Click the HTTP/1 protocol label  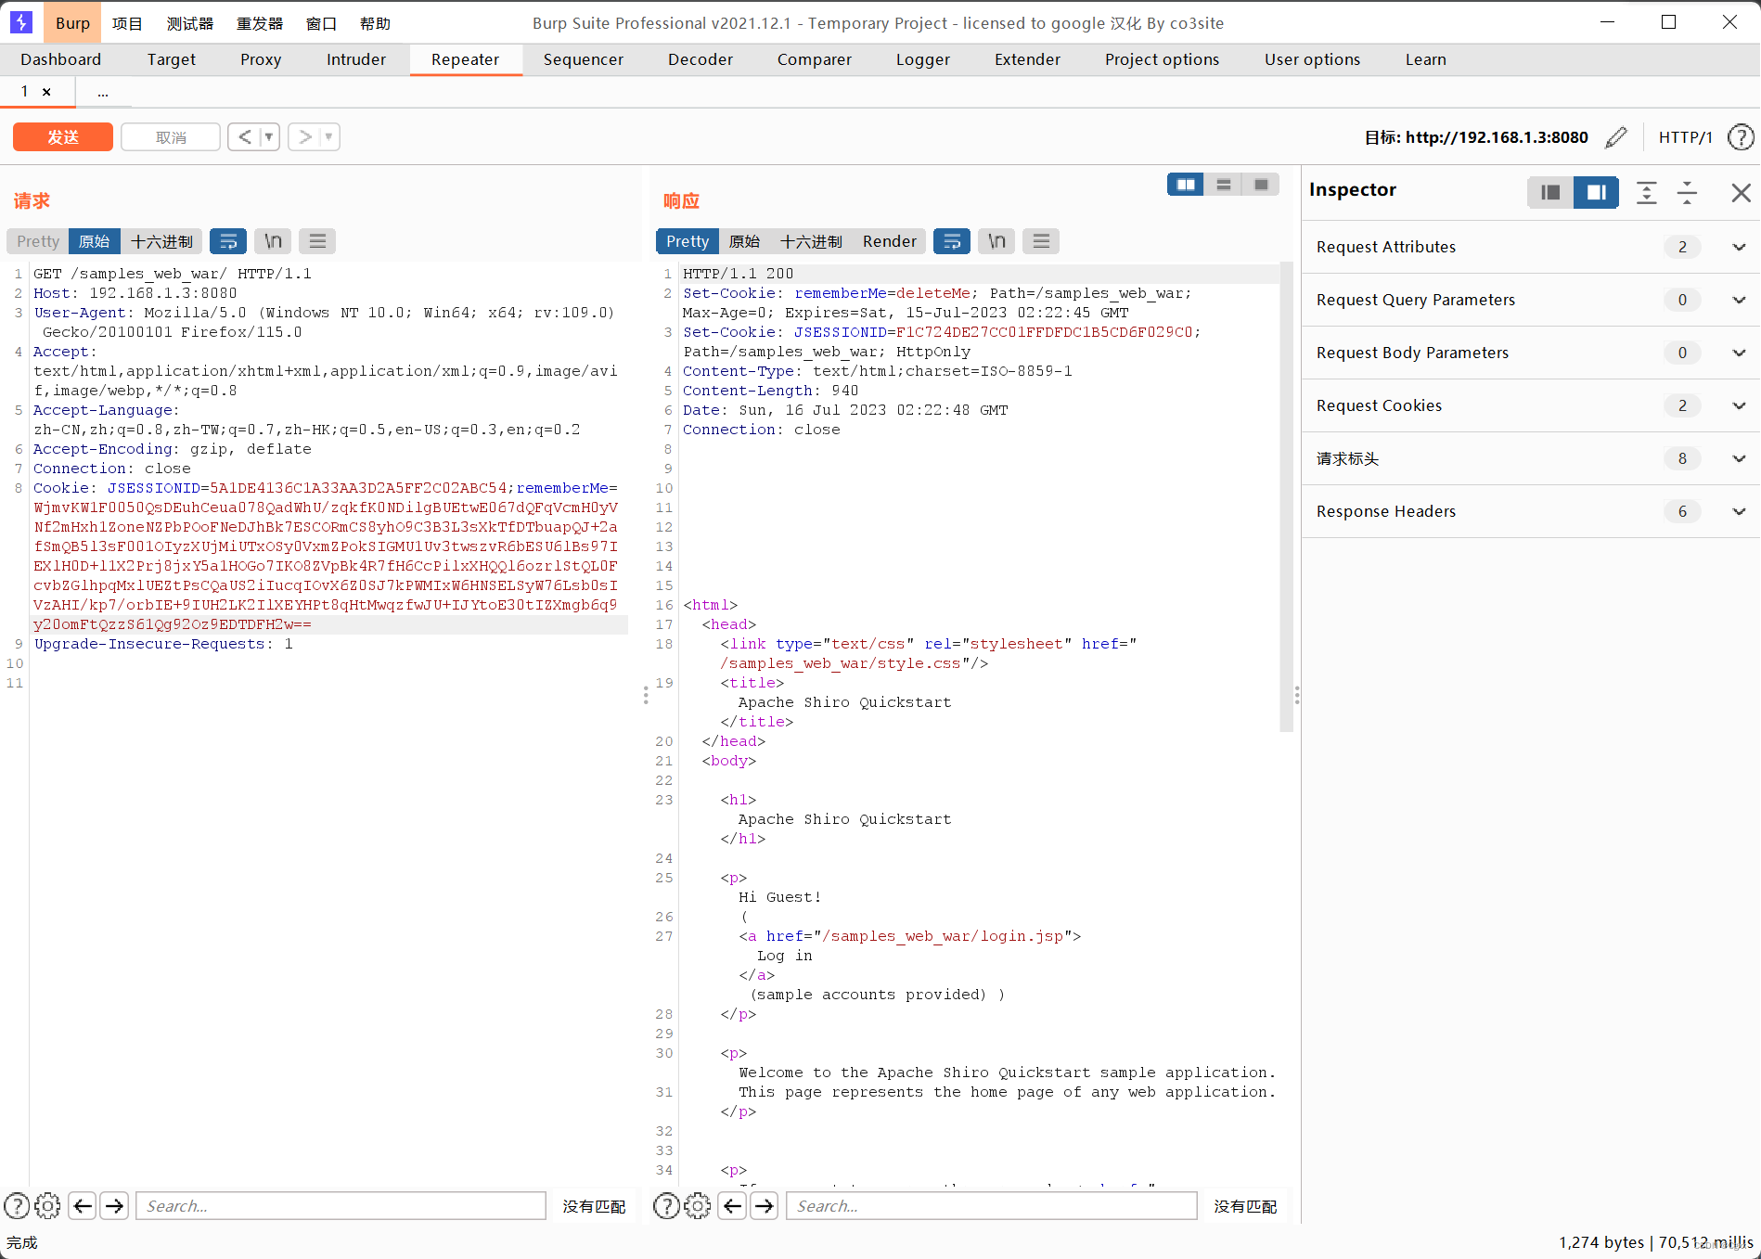pyautogui.click(x=1685, y=137)
